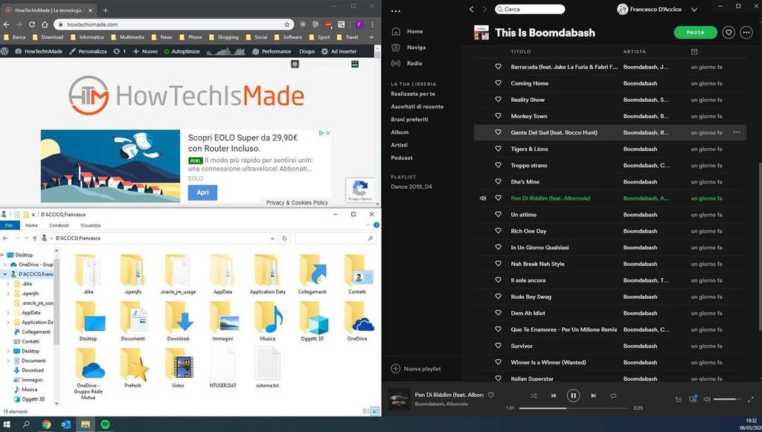Image resolution: width=762 pixels, height=432 pixels.
Task: Enter full screen mode in Spotify
Action: click(752, 399)
